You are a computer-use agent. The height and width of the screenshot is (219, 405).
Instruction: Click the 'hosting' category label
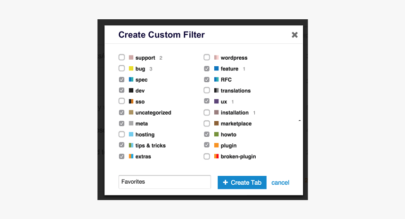145,135
